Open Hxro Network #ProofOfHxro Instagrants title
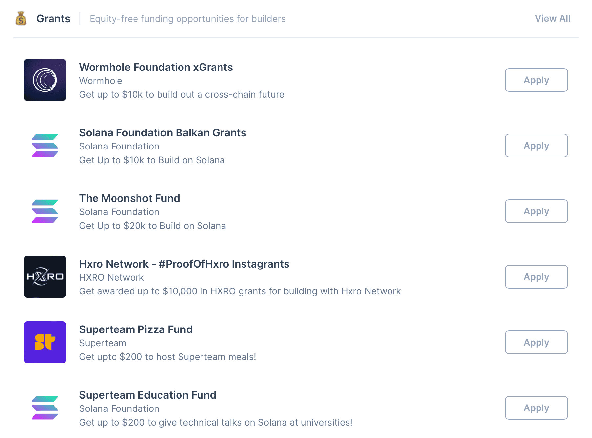Viewport: 592px width, 438px height. (184, 264)
